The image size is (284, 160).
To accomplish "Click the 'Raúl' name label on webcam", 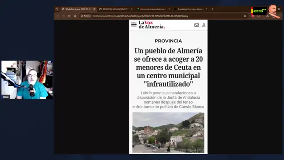I will pyautogui.click(x=6, y=97).
